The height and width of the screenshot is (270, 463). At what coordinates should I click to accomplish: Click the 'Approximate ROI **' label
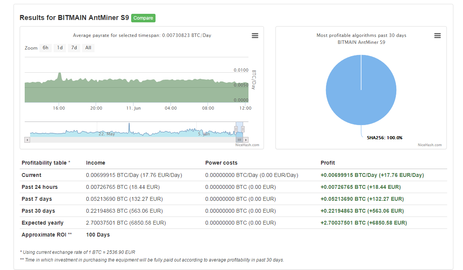(47, 235)
